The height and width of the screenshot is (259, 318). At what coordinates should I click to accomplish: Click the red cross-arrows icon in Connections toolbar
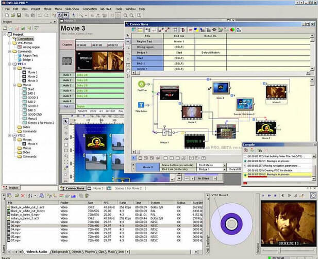[190, 30]
